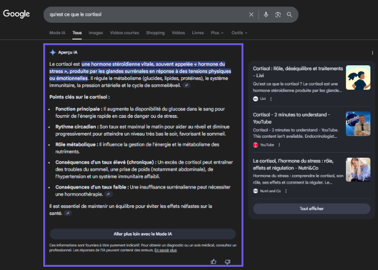Give thumbs up to the AI overview

214,261
